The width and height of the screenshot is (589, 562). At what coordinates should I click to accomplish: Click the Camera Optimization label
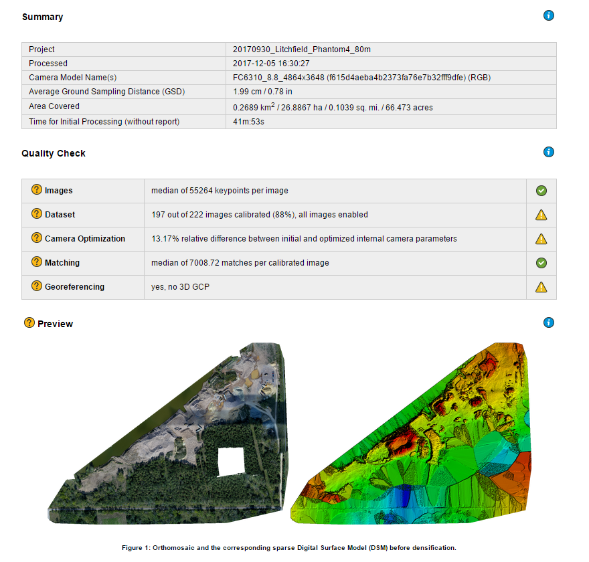tap(85, 239)
